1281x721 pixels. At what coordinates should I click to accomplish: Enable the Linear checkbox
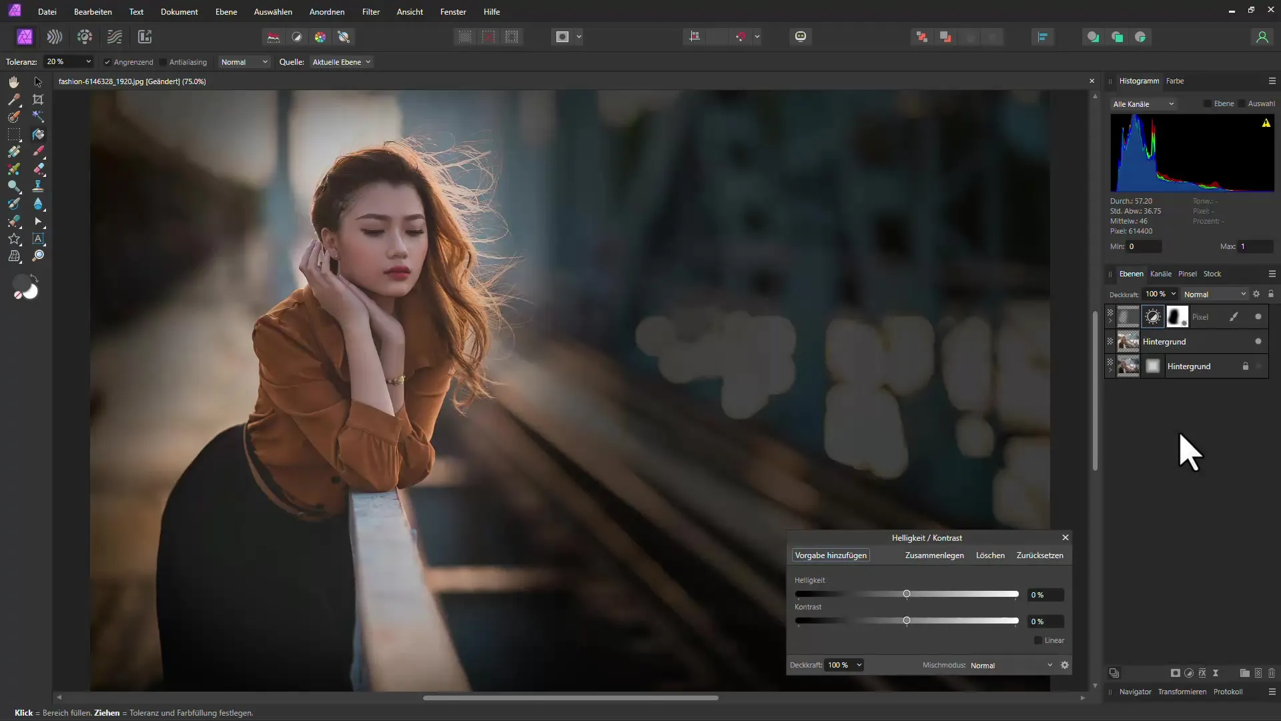pos(1038,640)
